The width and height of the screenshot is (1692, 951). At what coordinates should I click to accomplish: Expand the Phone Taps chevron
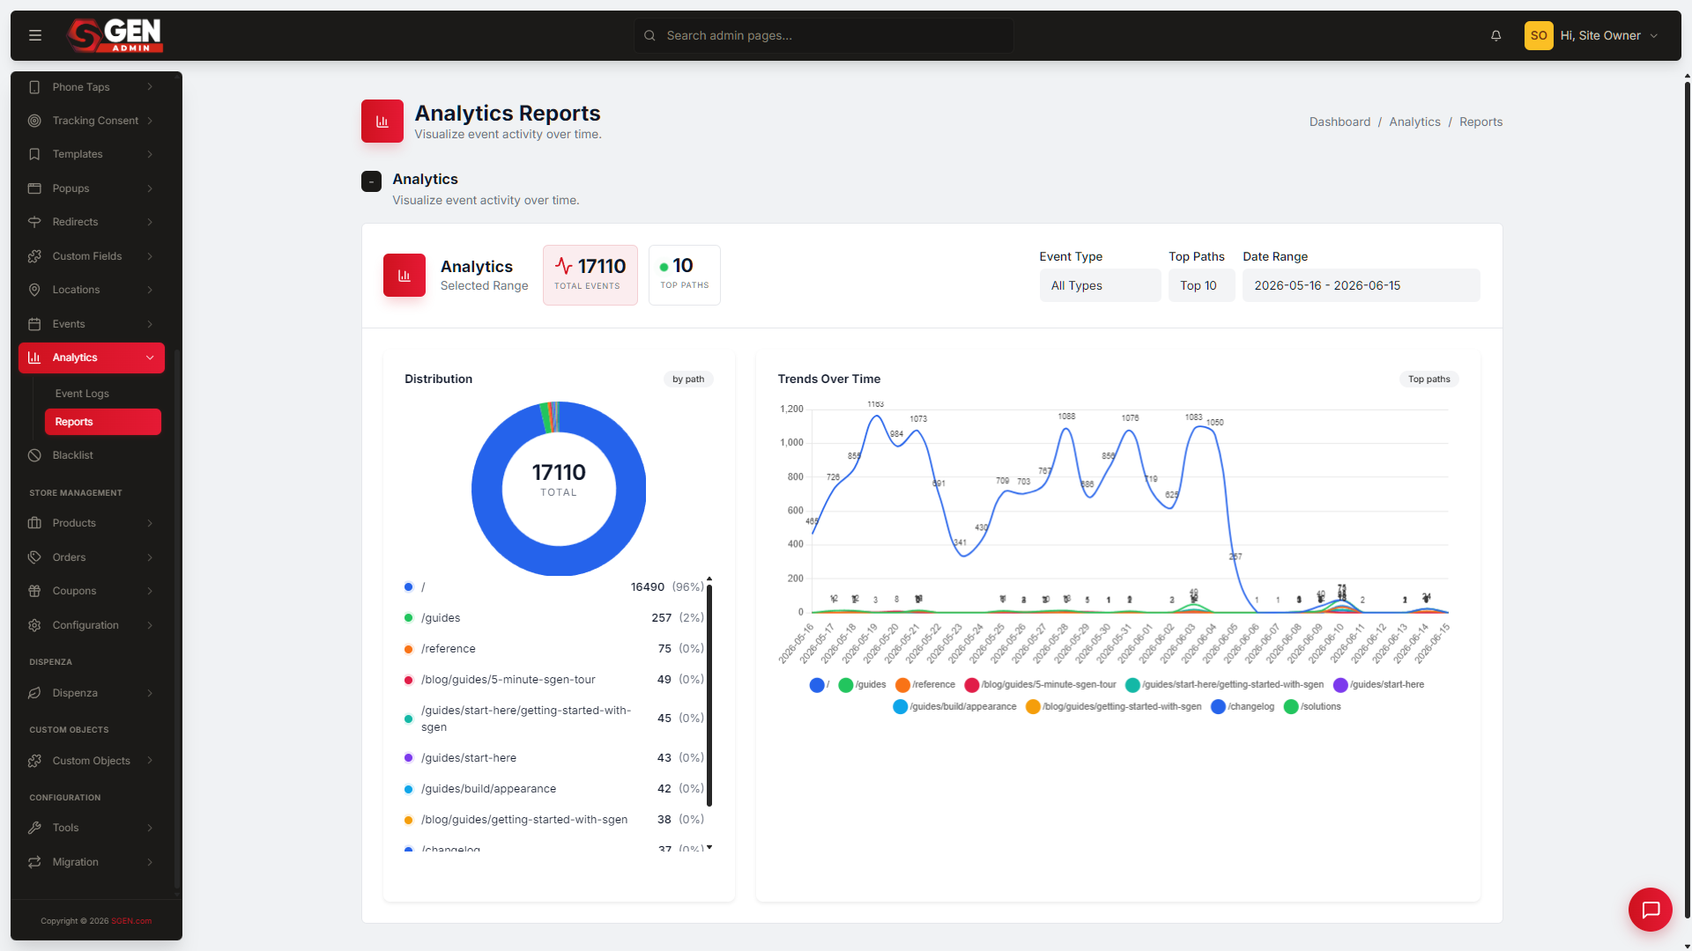pyautogui.click(x=150, y=87)
